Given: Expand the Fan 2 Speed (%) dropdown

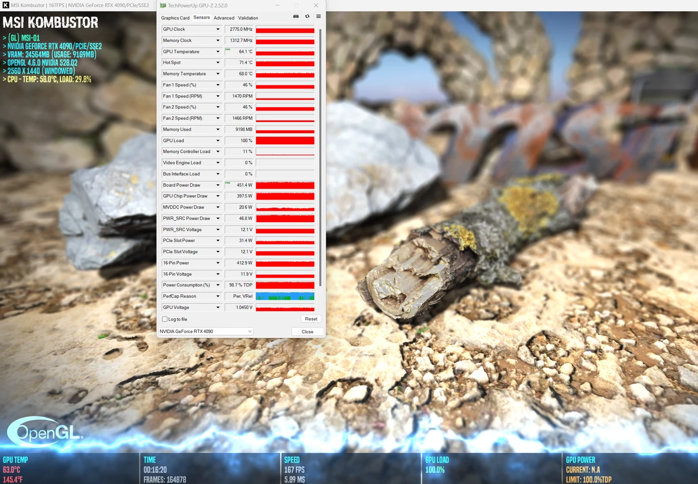Looking at the screenshot, I should (218, 107).
